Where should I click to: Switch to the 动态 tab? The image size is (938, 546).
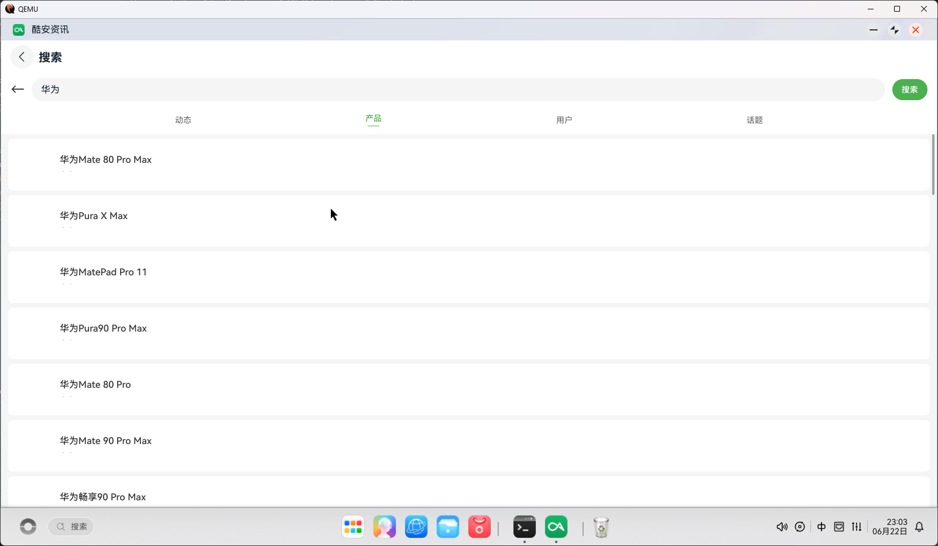(x=183, y=120)
